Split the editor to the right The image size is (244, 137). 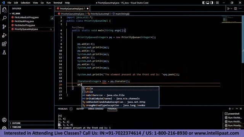pyautogui.click(x=236, y=8)
